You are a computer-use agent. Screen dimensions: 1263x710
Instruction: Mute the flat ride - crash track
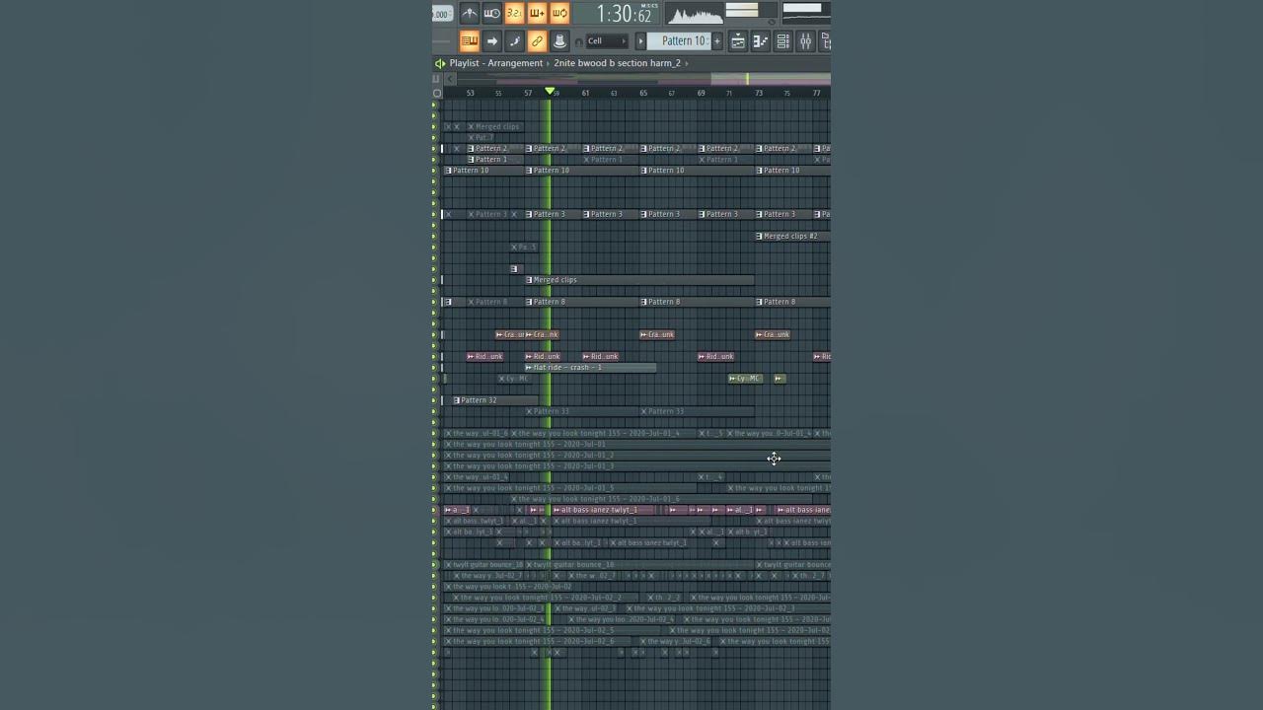point(434,367)
